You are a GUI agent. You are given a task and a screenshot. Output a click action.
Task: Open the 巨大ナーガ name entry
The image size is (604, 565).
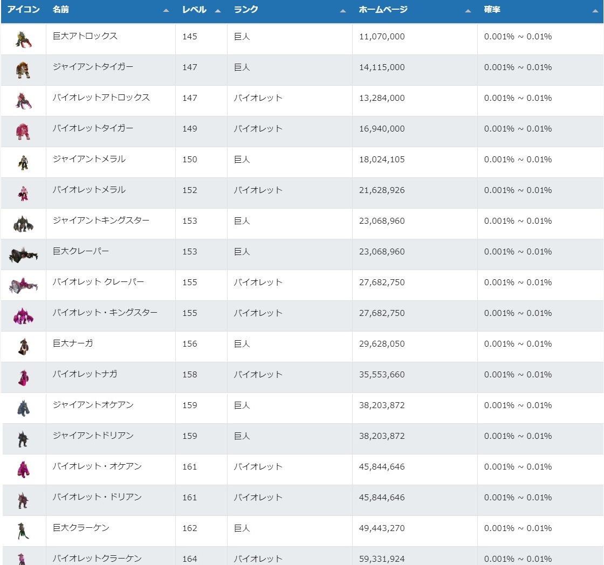point(73,343)
